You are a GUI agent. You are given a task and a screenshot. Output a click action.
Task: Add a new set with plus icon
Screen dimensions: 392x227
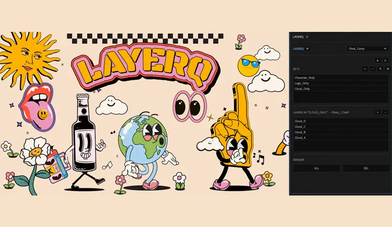[x=365, y=69]
